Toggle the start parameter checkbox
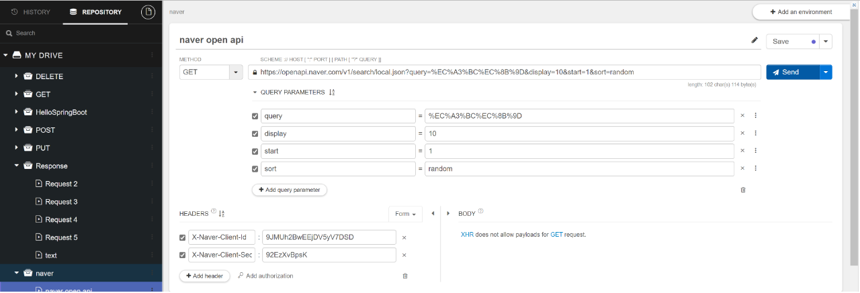Image resolution: width=860 pixels, height=293 pixels. [255, 151]
